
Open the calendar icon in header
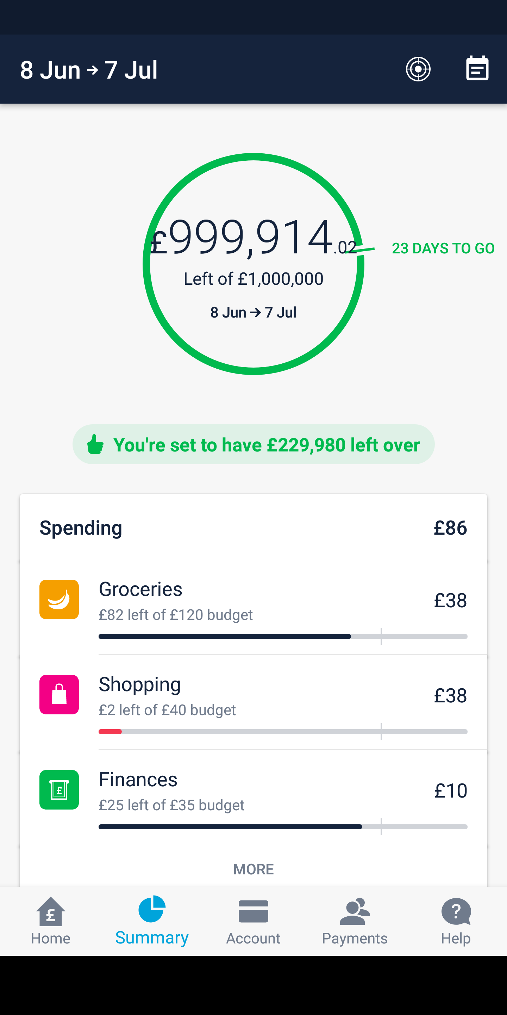477,69
